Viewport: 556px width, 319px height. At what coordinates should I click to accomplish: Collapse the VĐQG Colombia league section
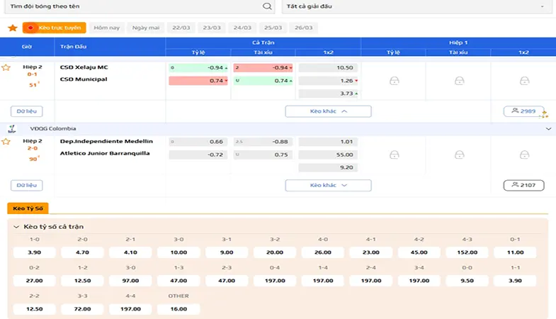[x=548, y=129]
